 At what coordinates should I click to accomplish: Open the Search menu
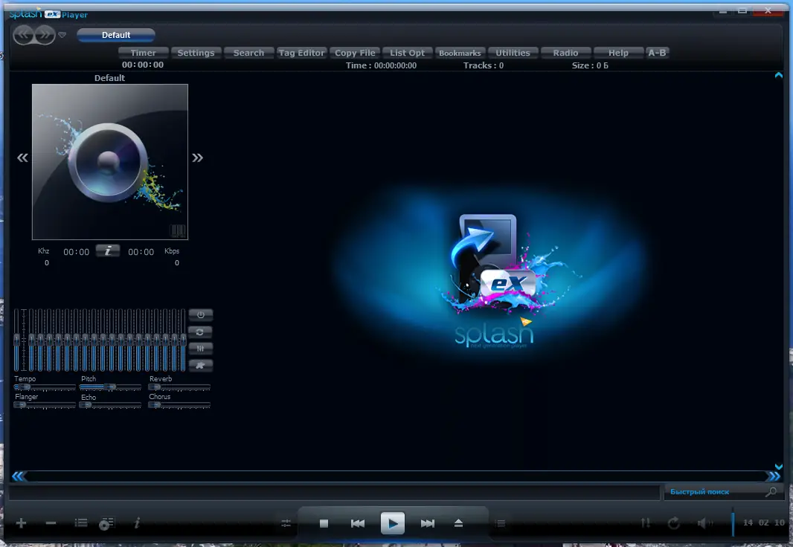click(x=248, y=53)
